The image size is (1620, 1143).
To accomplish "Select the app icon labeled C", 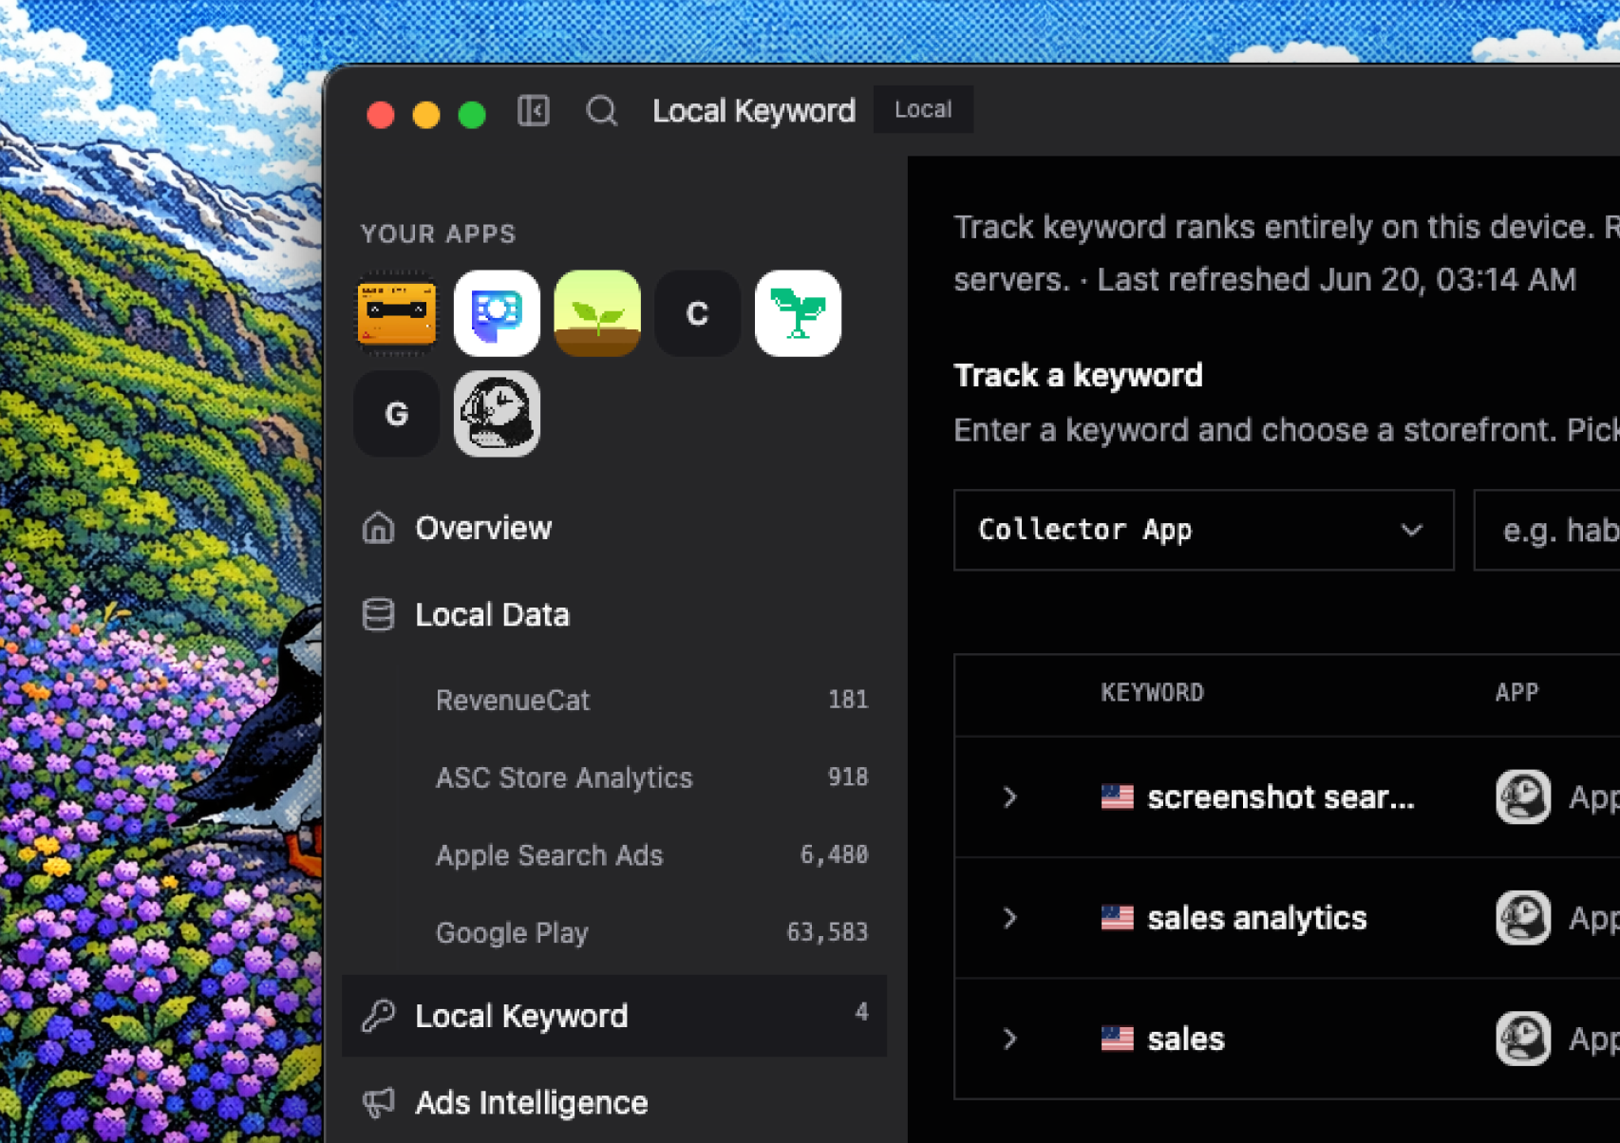I will coord(698,313).
